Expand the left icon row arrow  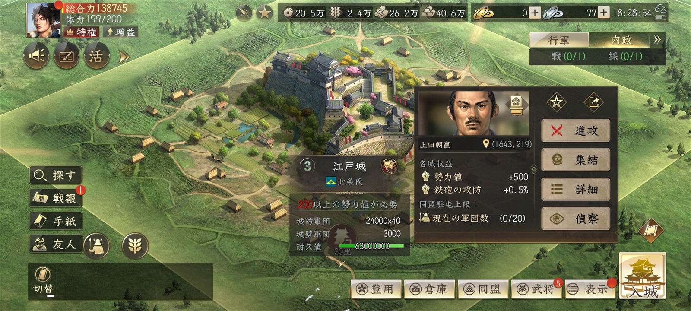tap(124, 57)
